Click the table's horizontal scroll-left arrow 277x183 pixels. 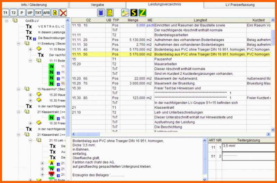coord(74,134)
